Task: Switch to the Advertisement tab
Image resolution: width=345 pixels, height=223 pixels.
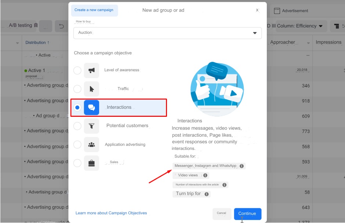Action: (291, 11)
